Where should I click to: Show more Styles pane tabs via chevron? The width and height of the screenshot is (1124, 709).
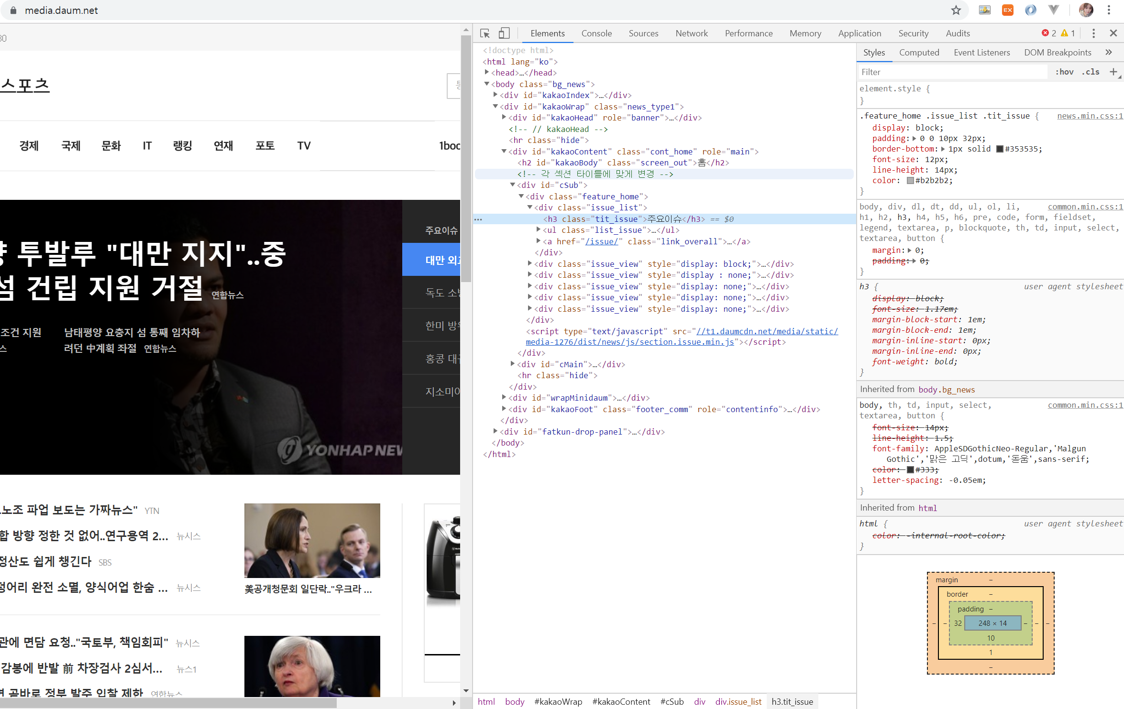pyautogui.click(x=1109, y=53)
